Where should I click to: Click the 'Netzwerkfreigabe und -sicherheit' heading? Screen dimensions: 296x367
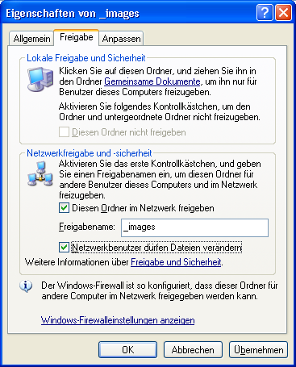(x=90, y=153)
